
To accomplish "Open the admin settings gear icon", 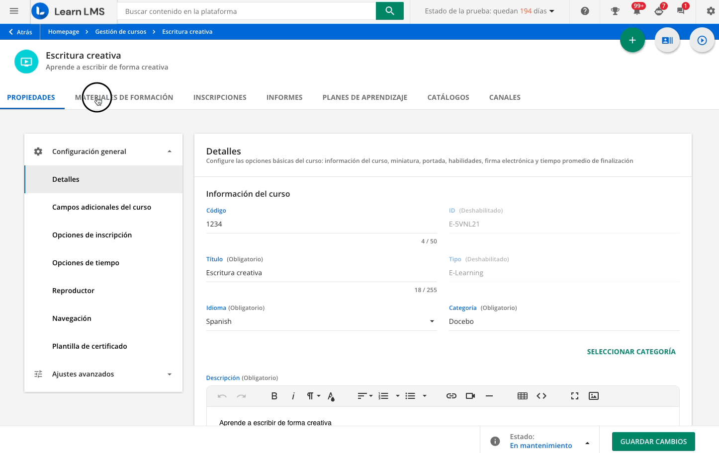I will [711, 11].
